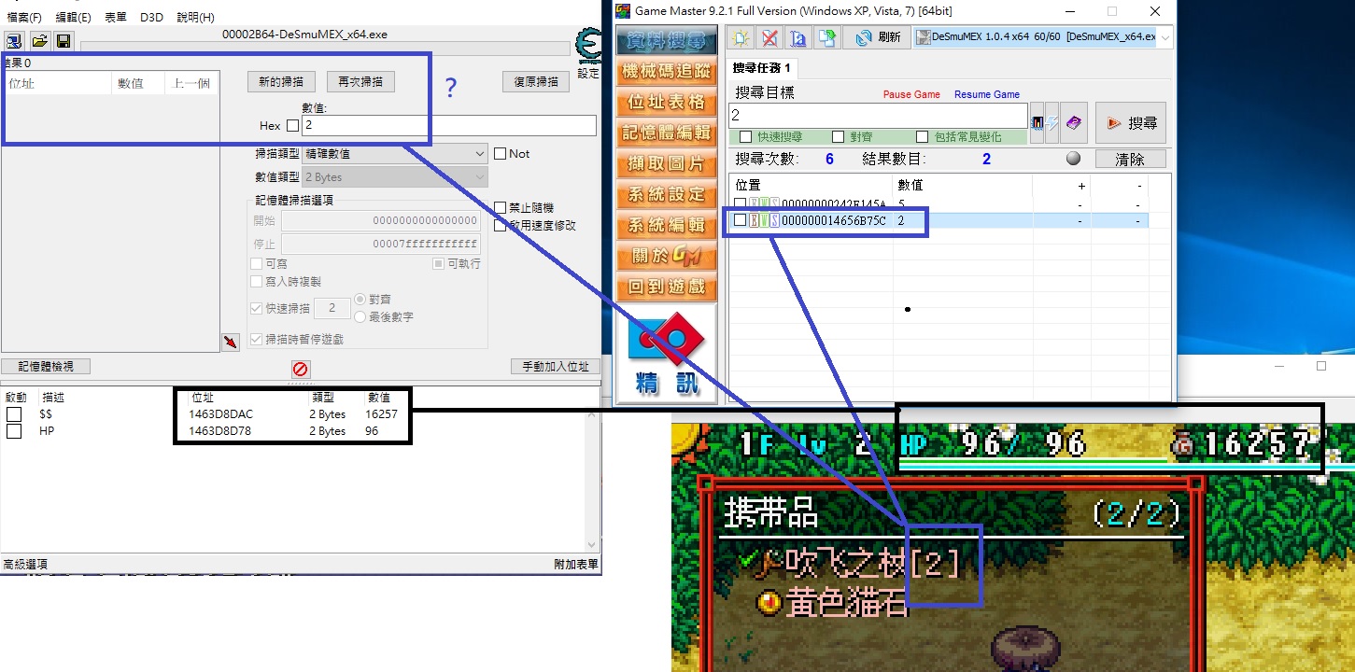The height and width of the screenshot is (672, 1355).
Task: Open the process selector computer icon
Action: click(x=15, y=41)
